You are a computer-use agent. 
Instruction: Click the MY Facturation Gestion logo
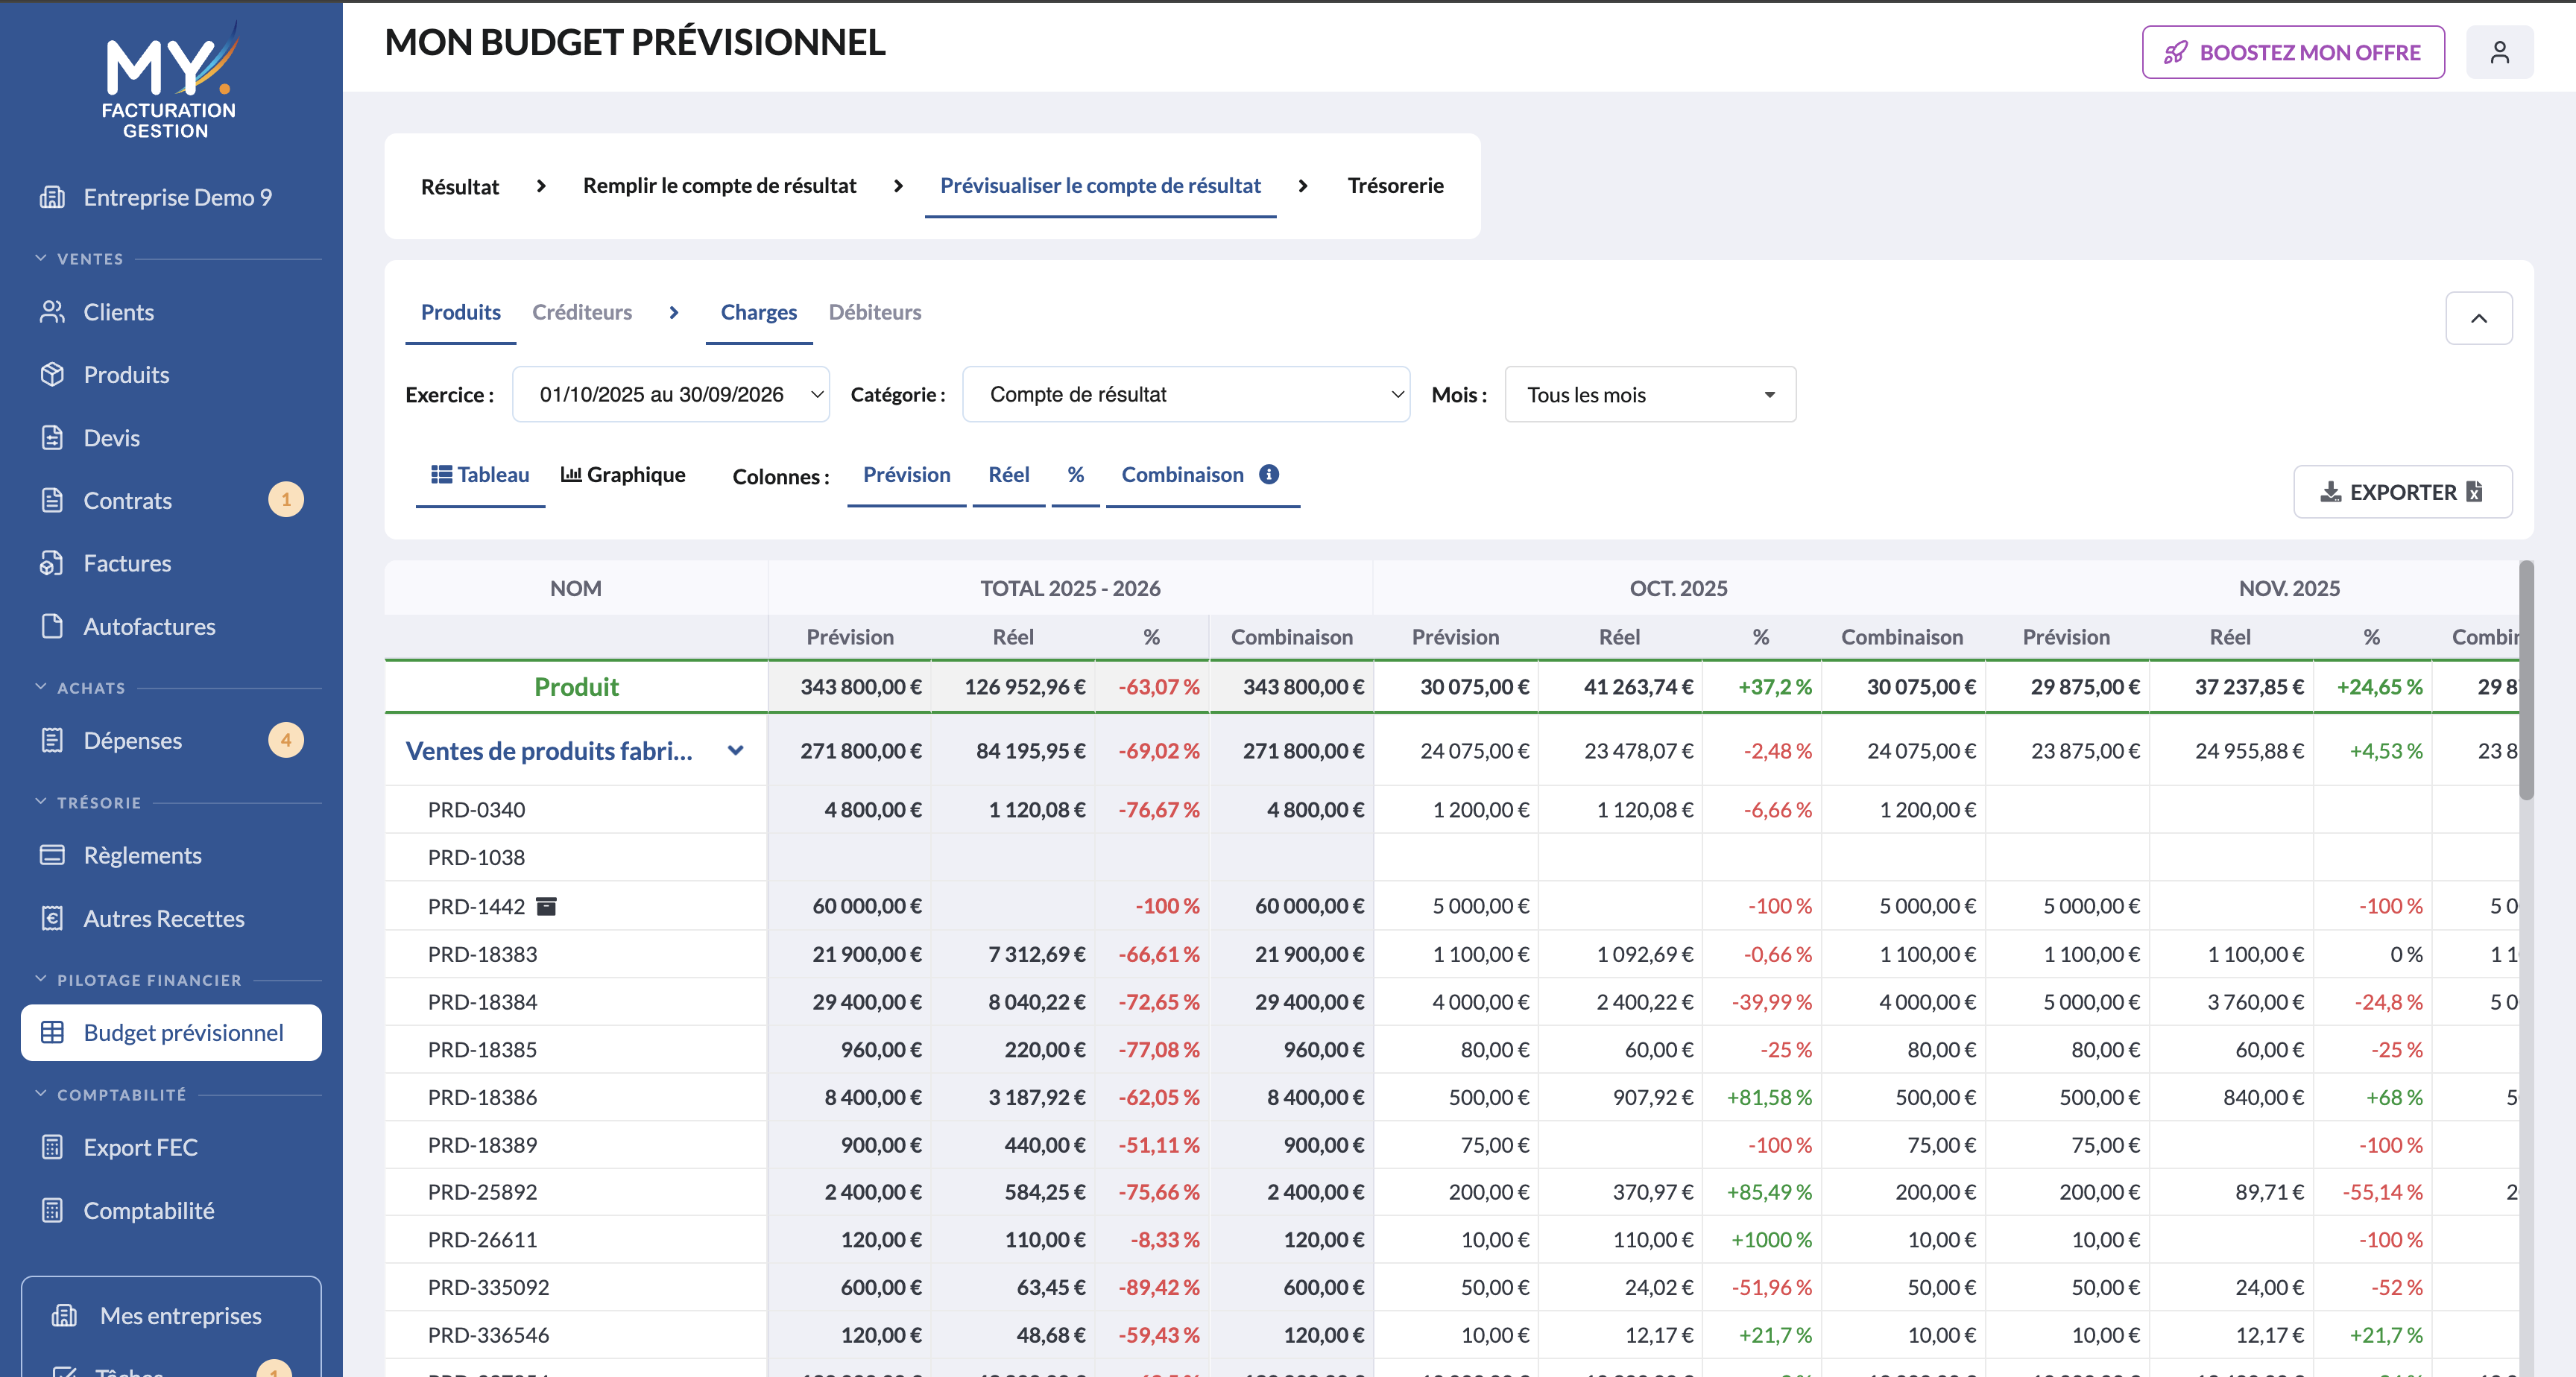tap(169, 80)
